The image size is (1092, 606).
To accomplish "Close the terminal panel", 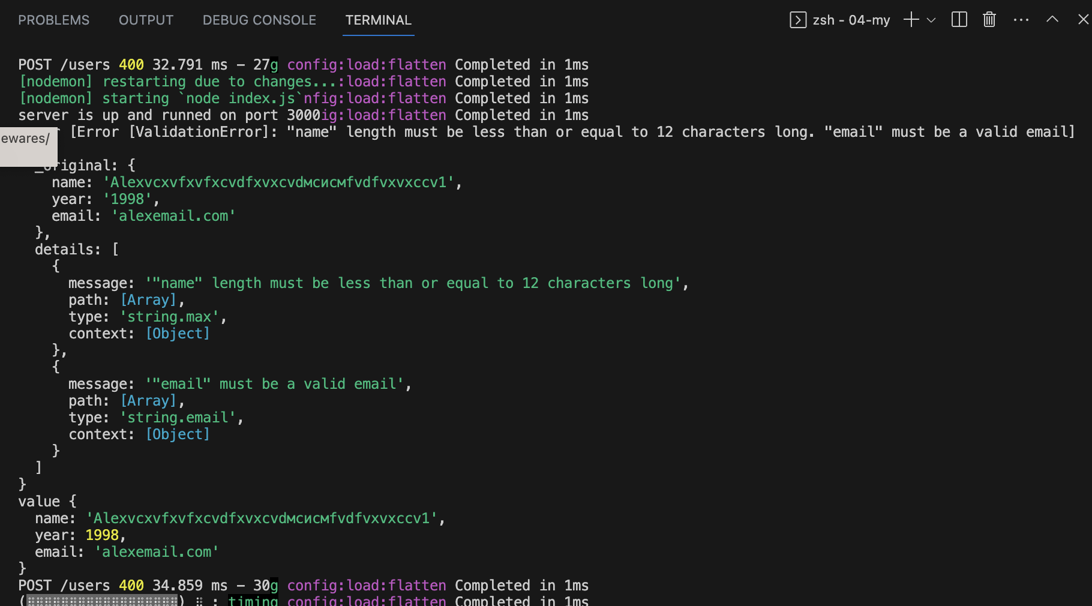I will 1082,20.
